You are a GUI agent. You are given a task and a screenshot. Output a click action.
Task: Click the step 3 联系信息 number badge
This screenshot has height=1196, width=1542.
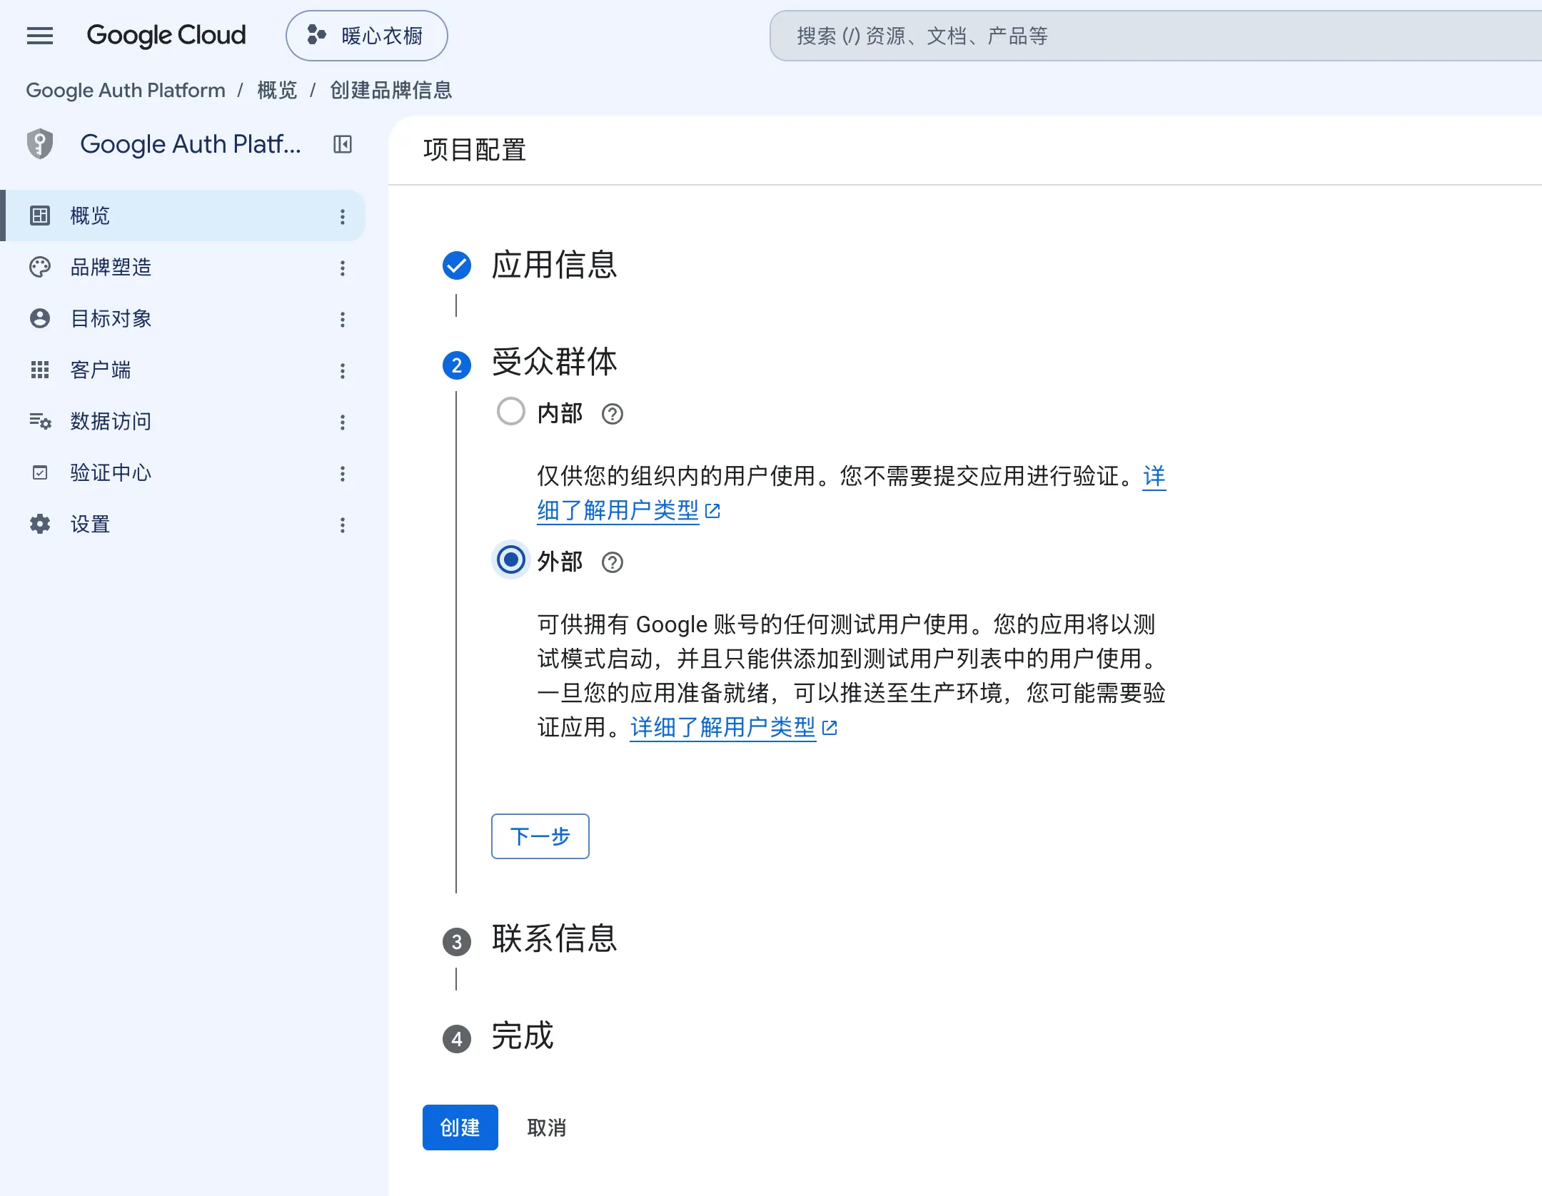457,942
